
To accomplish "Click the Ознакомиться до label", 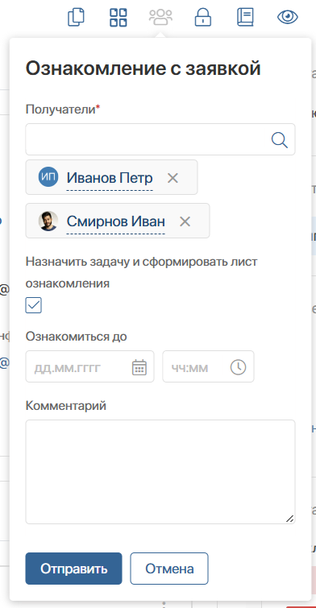I will [76, 337].
